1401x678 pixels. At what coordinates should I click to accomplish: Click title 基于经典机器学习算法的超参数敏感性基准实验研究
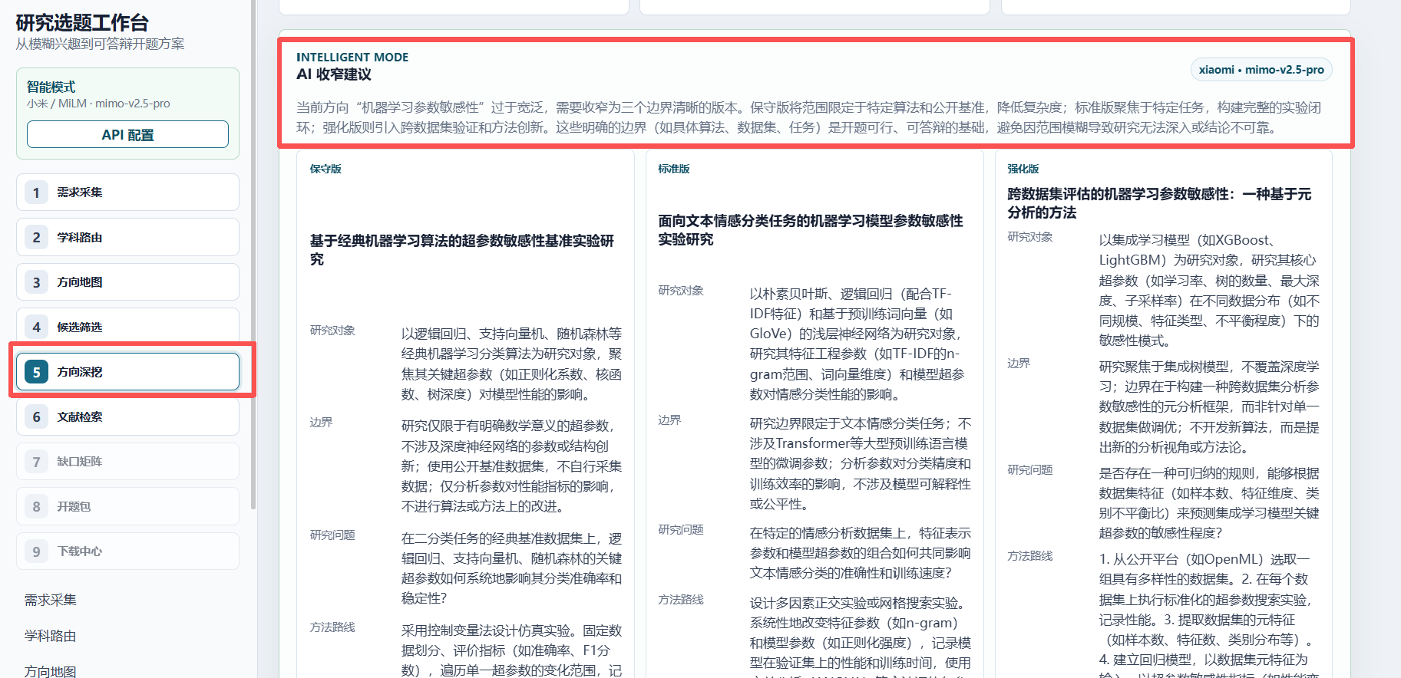pos(463,250)
